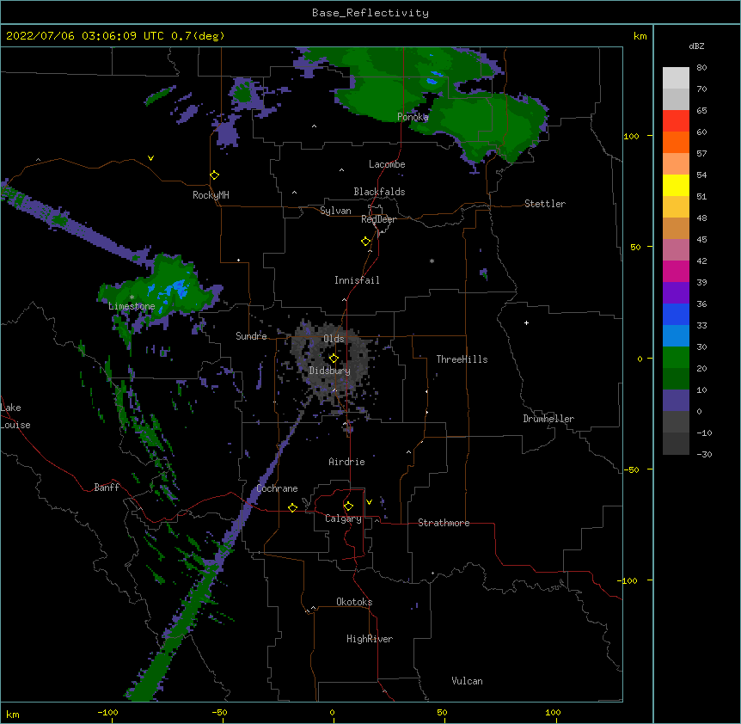
Task: Click the Okotoks city label
Action: (354, 602)
